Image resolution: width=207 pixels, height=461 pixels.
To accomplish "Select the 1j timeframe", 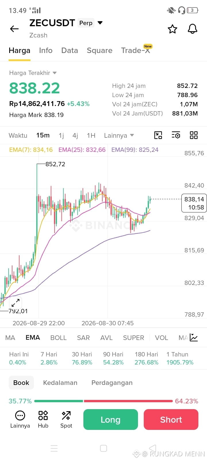I will click(61, 135).
